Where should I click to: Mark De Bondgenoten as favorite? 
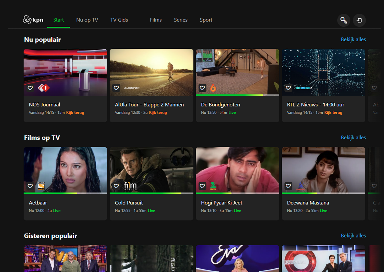click(202, 88)
